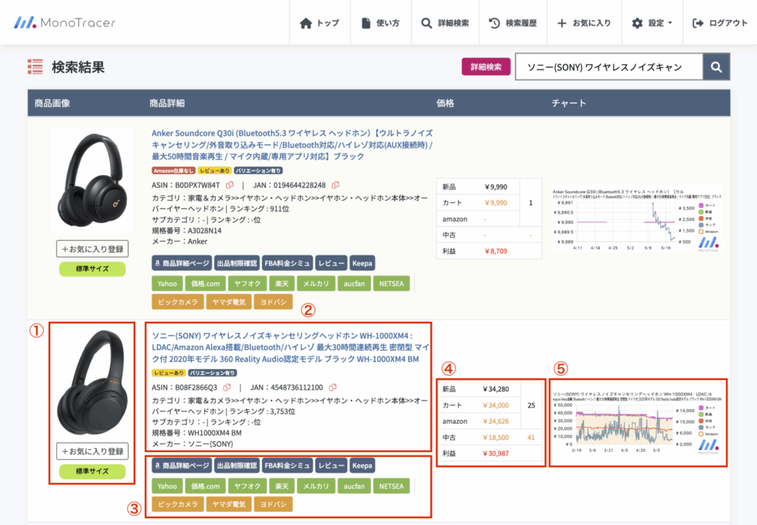Open レビュー for Sony WH-1000XM4
This screenshot has height=525, width=757.
pos(331,466)
